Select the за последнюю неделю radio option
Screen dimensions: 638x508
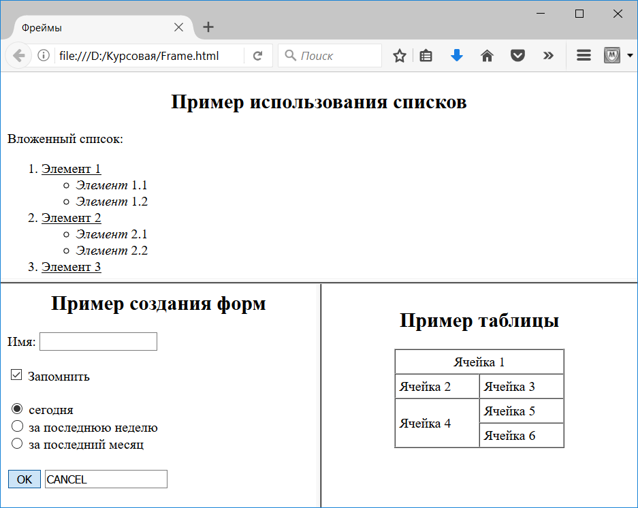click(x=17, y=426)
